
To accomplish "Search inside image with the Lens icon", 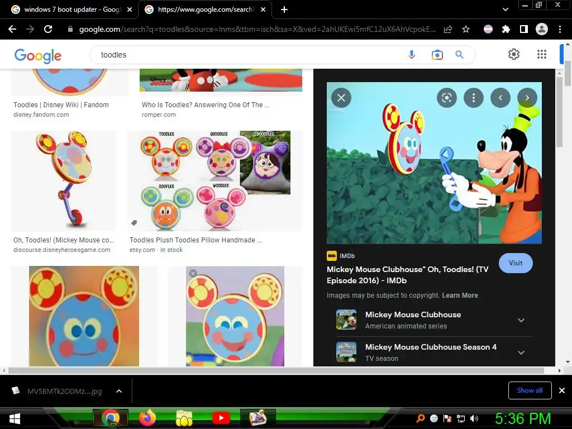I will coord(447,98).
